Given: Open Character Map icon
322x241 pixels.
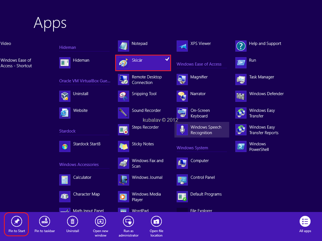Looking at the screenshot, I should click(x=65, y=196).
